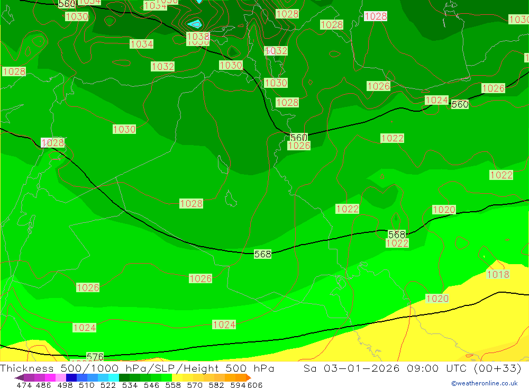Pick the purple arrow end of legend
The height and width of the screenshot is (388, 529).
19,377
